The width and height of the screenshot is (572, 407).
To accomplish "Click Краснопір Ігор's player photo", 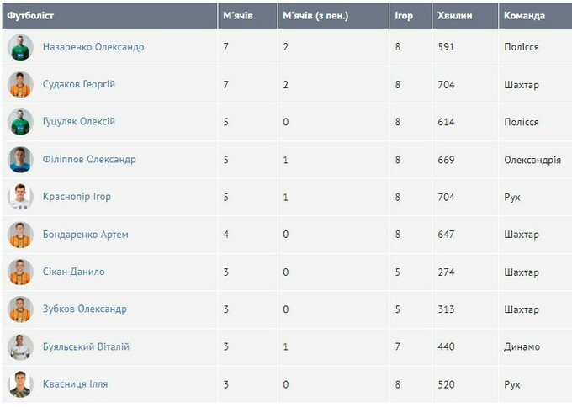I will pyautogui.click(x=20, y=197).
